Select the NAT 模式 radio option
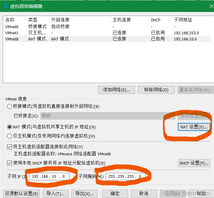The width and height of the screenshot is (214, 198). click(10, 127)
